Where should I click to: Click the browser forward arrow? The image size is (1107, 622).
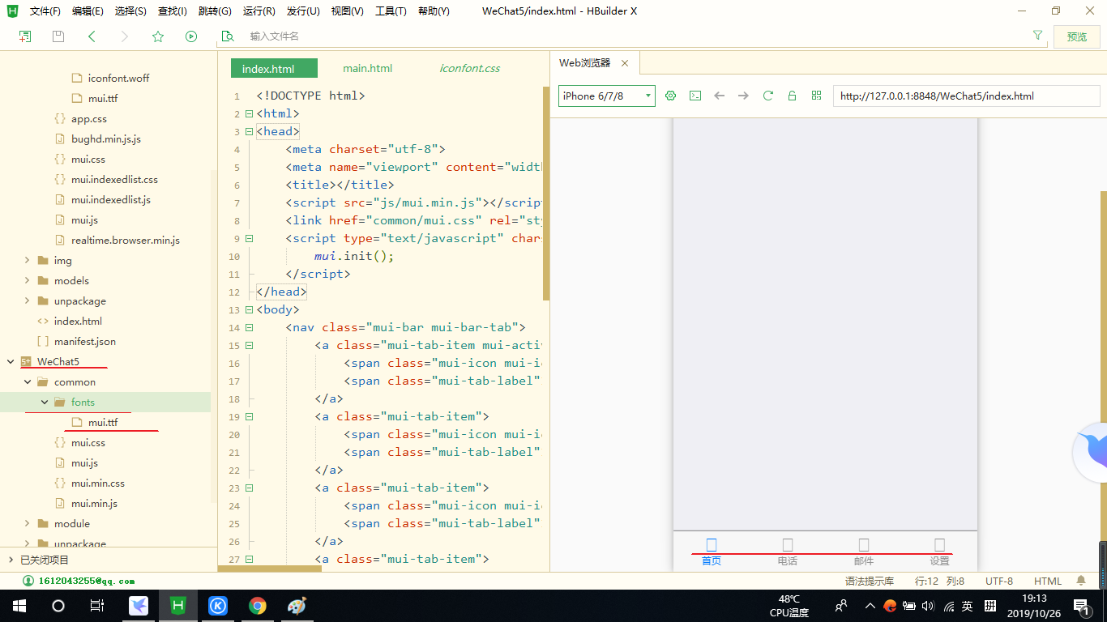tap(743, 96)
